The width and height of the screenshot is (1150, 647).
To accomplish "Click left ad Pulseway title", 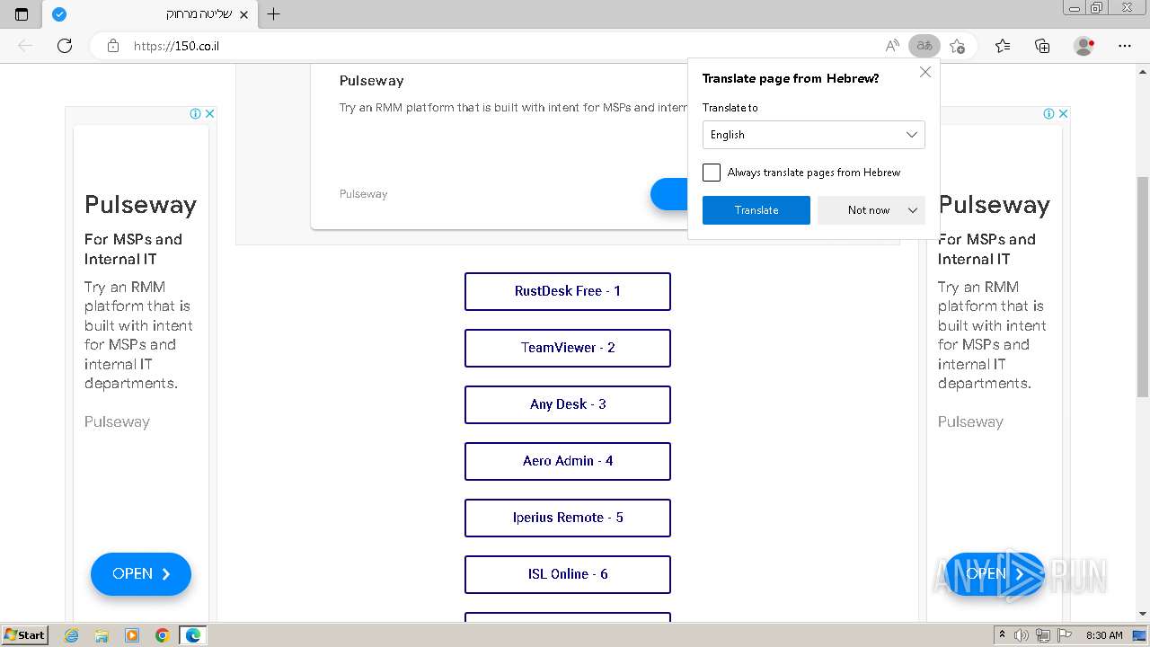I will click(140, 205).
